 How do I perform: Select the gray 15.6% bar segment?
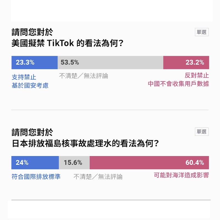tap(74, 163)
